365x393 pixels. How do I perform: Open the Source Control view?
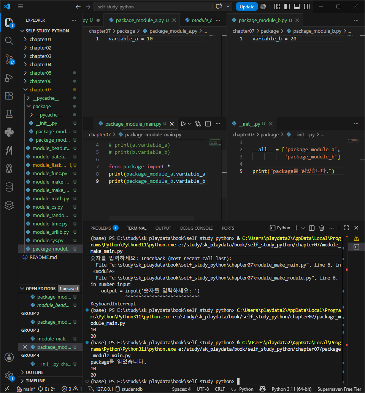coord(9,59)
